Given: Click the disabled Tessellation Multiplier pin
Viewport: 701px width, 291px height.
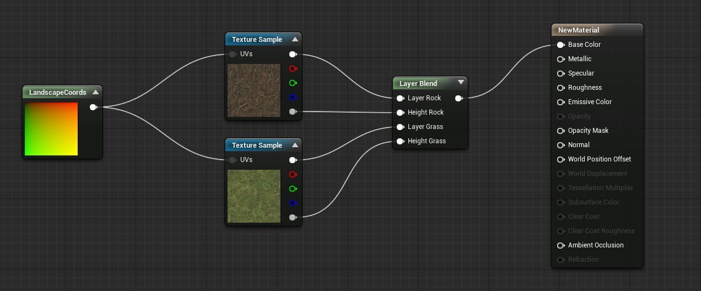Looking at the screenshot, I should pyautogui.click(x=561, y=188).
